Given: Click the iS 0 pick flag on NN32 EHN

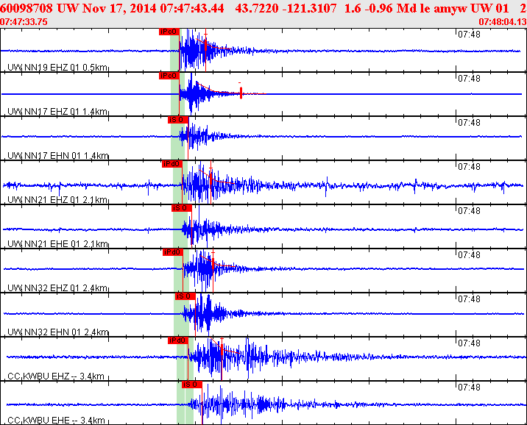Looking at the screenshot, I should tap(185, 296).
